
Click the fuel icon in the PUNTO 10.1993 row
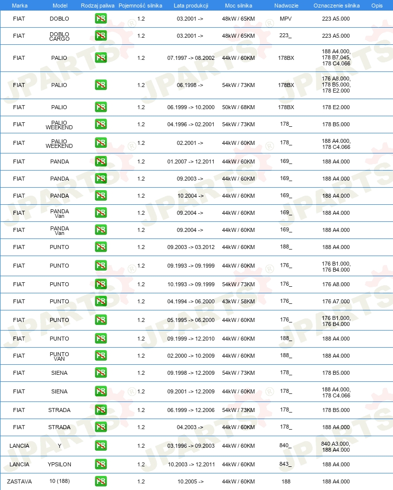(101, 284)
